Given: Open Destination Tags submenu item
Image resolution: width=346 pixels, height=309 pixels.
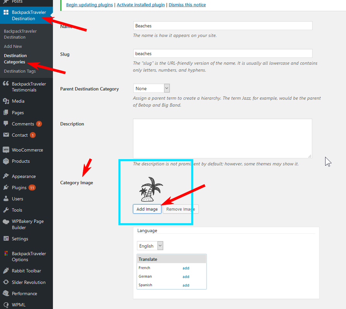Looking at the screenshot, I should (x=20, y=71).
